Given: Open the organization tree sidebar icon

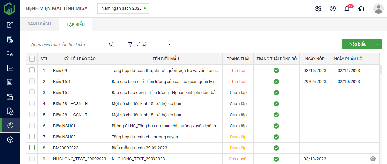Looking at the screenshot, I should point(10,53).
